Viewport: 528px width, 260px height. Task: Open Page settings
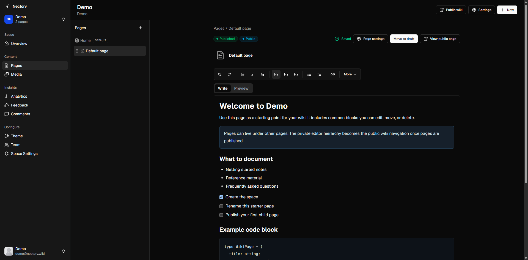click(x=370, y=39)
